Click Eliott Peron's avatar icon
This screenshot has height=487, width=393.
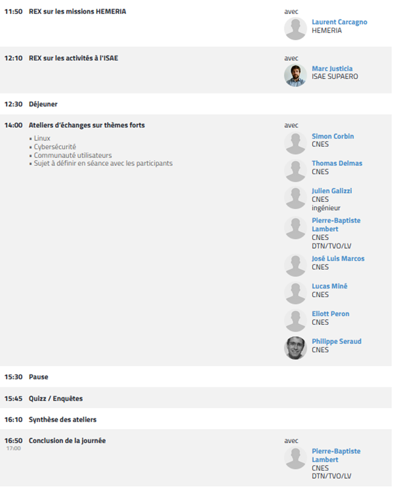pos(295,320)
